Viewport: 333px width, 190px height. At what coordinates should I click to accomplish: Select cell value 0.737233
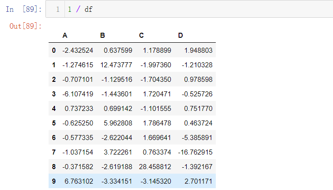79,109
